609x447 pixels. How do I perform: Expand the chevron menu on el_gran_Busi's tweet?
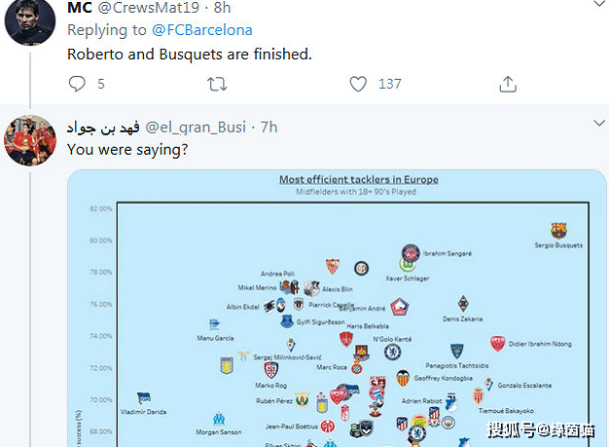point(599,124)
